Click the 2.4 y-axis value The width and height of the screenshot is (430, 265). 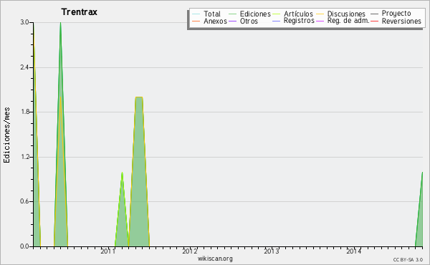point(24,67)
